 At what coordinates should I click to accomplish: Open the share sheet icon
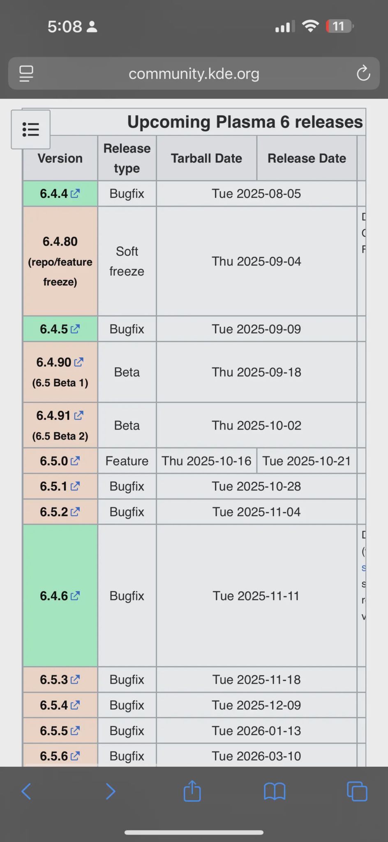(192, 791)
